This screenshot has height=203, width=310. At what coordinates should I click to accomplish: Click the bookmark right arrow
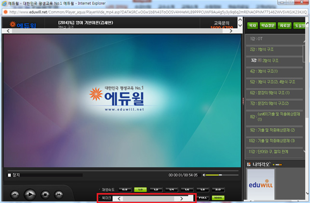(181, 198)
